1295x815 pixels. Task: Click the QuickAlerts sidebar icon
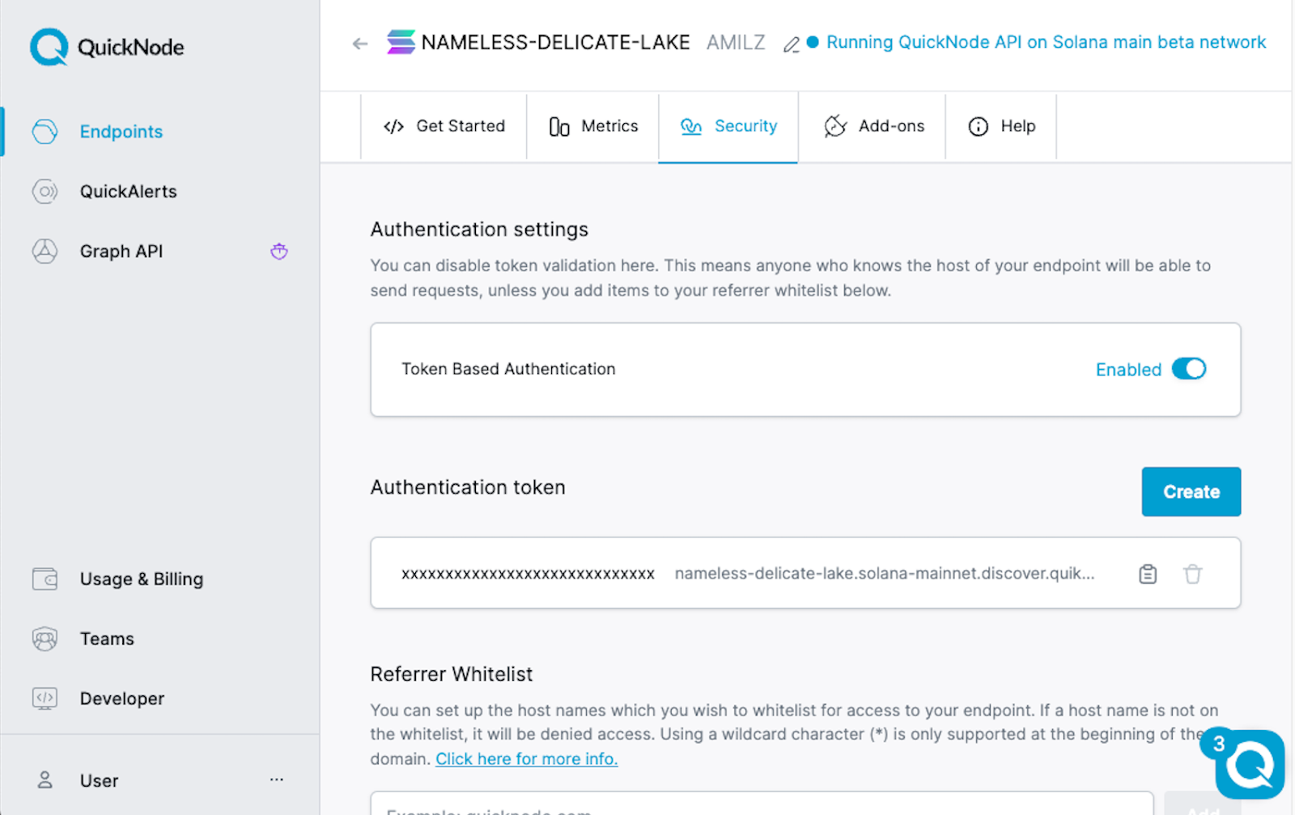(45, 191)
